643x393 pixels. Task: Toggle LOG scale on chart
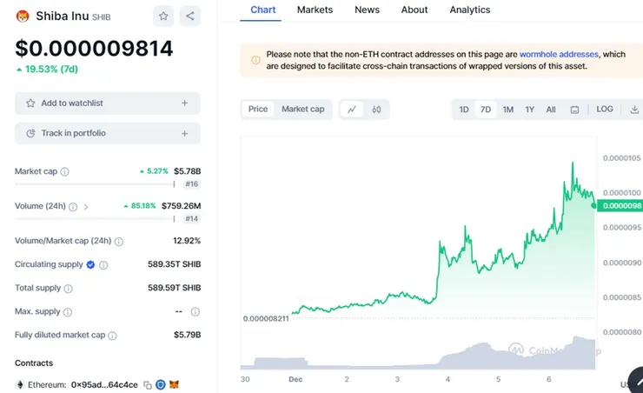tap(605, 110)
